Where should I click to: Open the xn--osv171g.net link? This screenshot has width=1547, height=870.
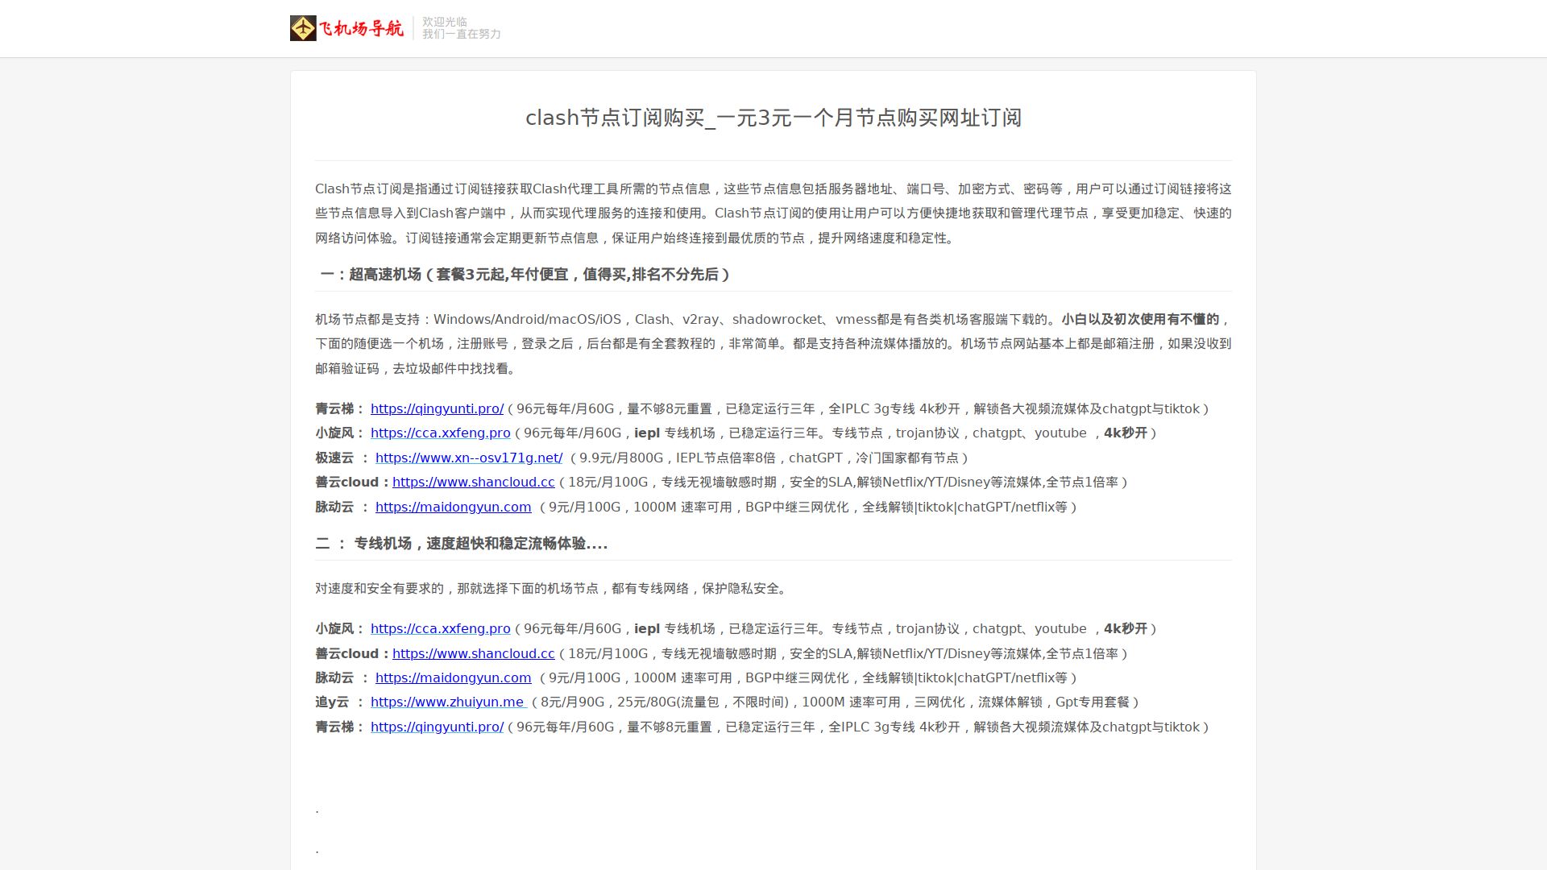click(x=469, y=458)
